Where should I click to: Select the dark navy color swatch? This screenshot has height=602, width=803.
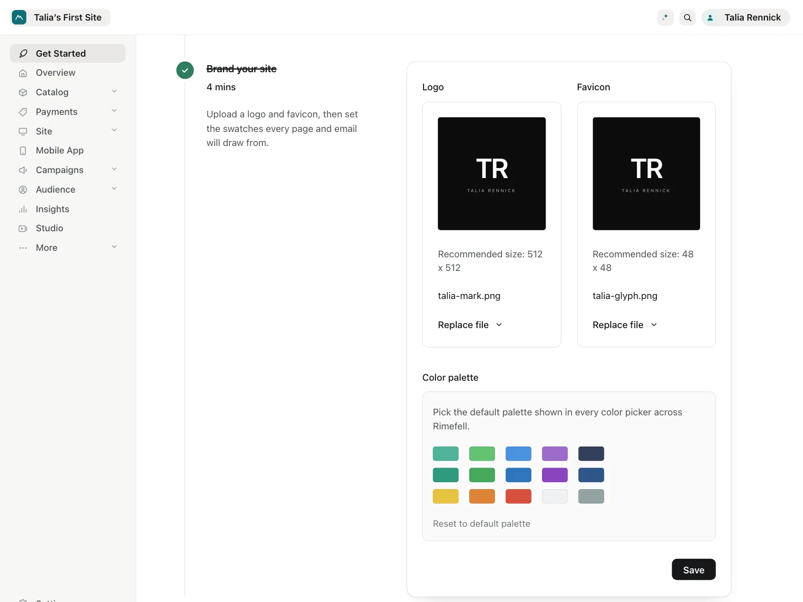pos(591,454)
